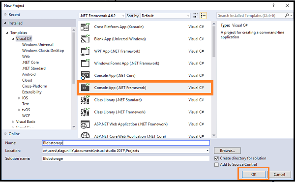Click the ASP.NET Core Web Application globe icon
The width and height of the screenshot is (295, 182).
click(85, 135)
